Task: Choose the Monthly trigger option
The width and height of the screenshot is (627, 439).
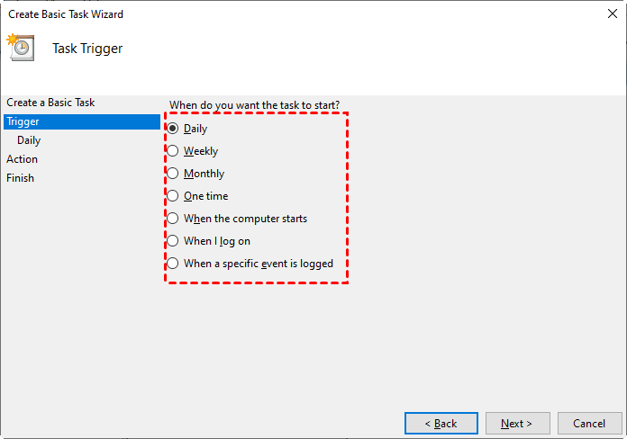Action: click(x=174, y=174)
